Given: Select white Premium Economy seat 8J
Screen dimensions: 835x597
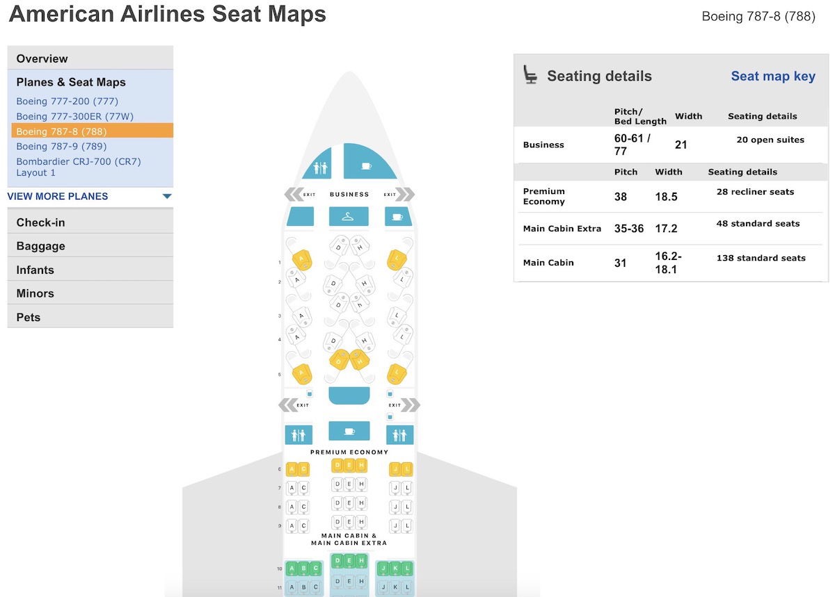Looking at the screenshot, I should coord(396,507).
